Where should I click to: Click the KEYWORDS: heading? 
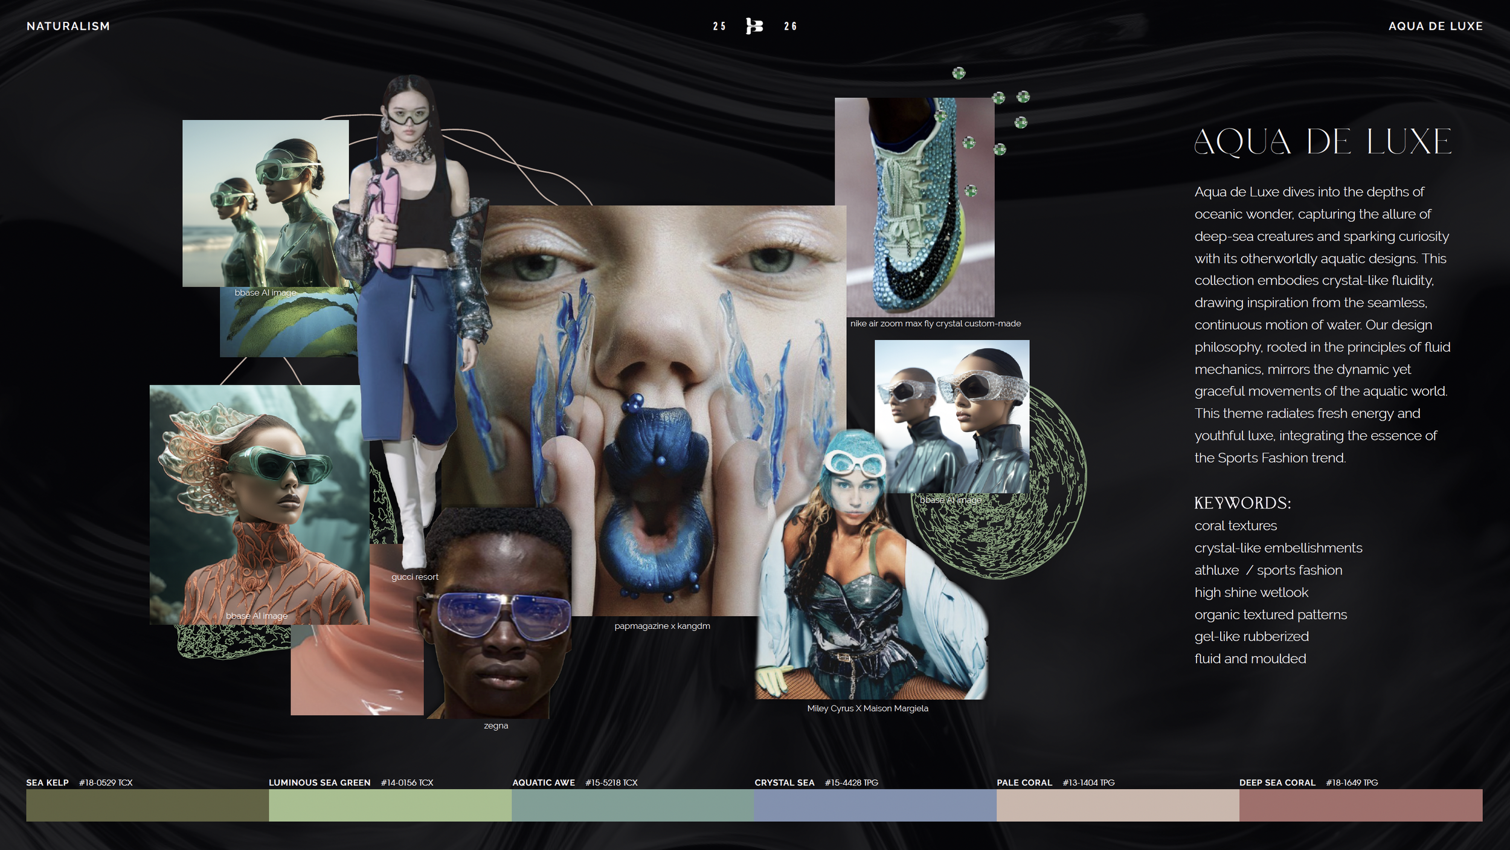pos(1242,503)
